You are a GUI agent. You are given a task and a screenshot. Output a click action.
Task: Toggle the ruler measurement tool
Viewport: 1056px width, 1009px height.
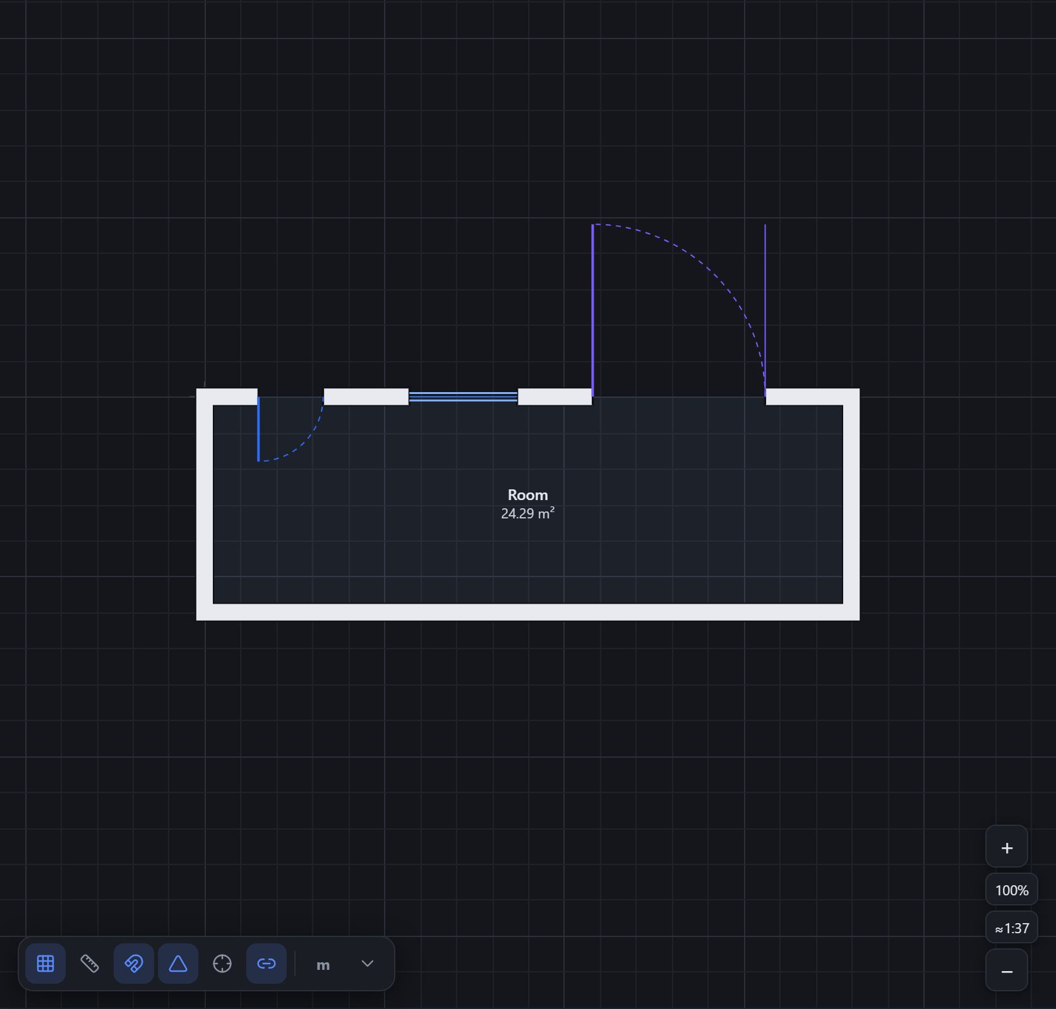pos(90,964)
